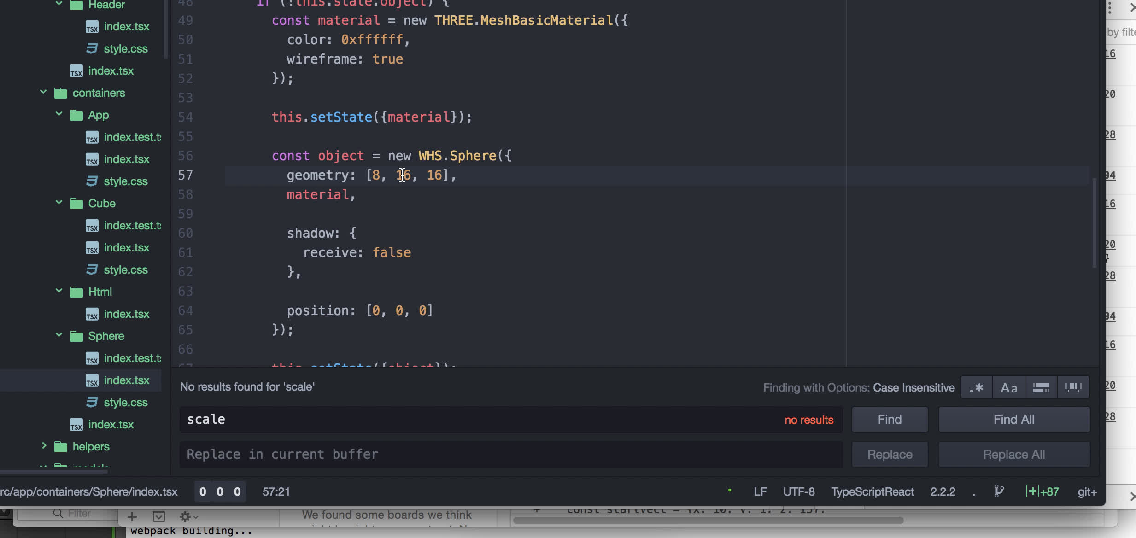This screenshot has height=538, width=1136.
Task: Collapse the Sphere folder chevron
Action: click(59, 335)
